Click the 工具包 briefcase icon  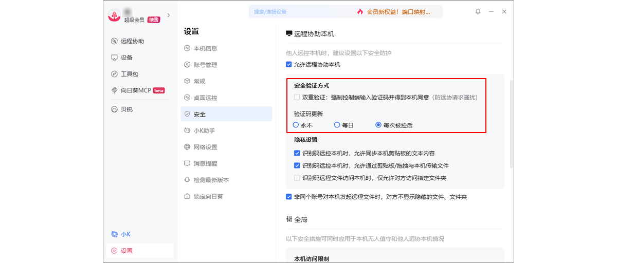pos(115,74)
